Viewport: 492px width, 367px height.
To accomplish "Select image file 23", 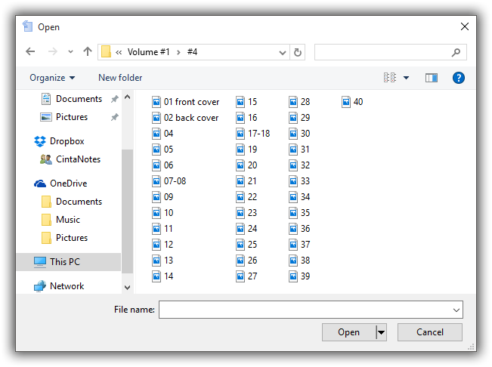I will click(x=246, y=213).
